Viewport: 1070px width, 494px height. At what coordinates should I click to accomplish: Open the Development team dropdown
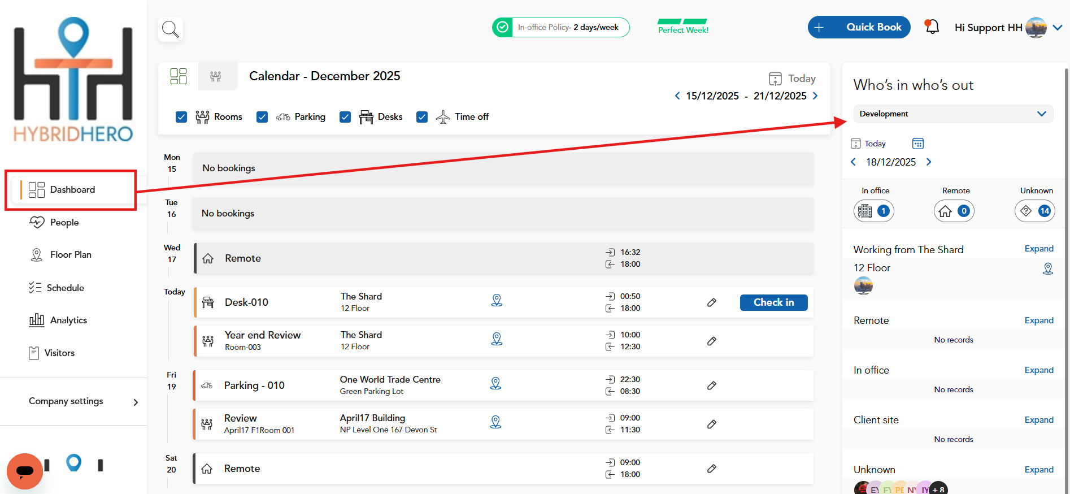point(953,114)
